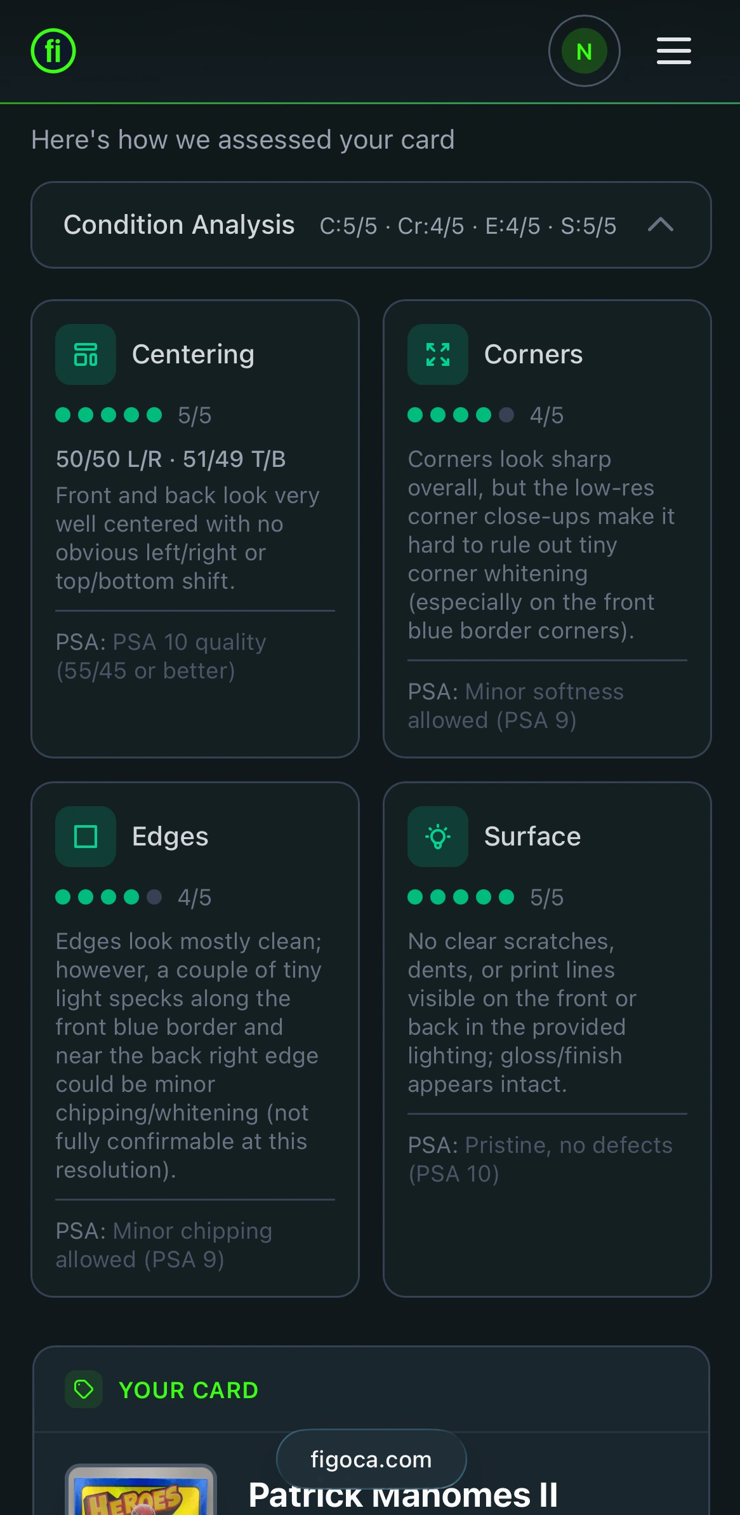
Task: Collapse the Condition Analysis section
Action: [x=661, y=225]
